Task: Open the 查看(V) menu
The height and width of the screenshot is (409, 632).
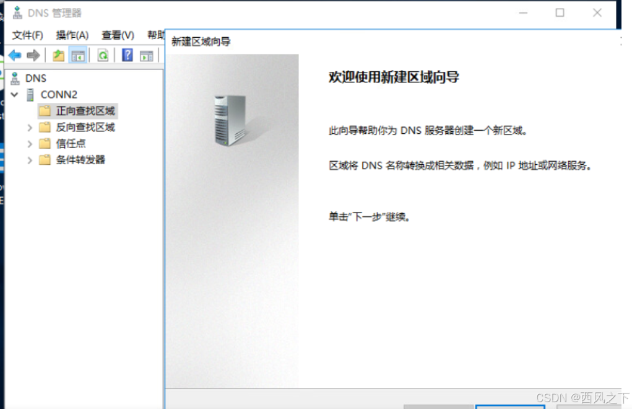Action: pos(116,35)
